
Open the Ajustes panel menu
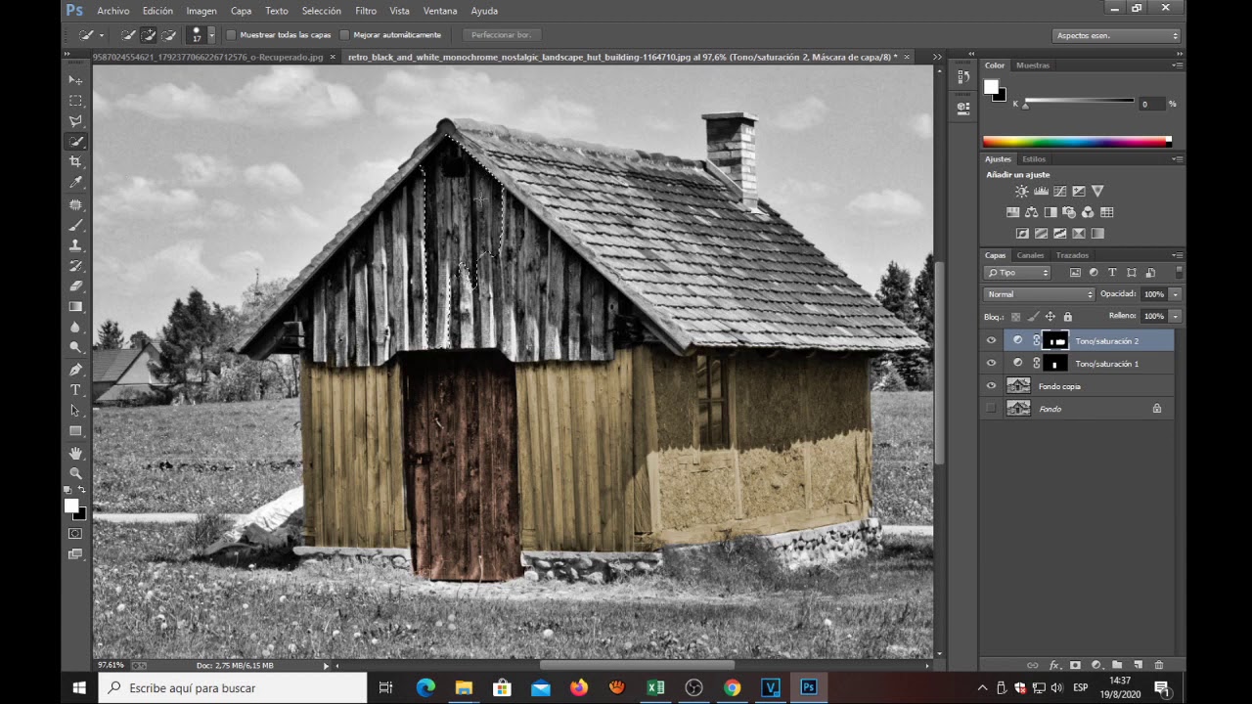click(x=1178, y=159)
